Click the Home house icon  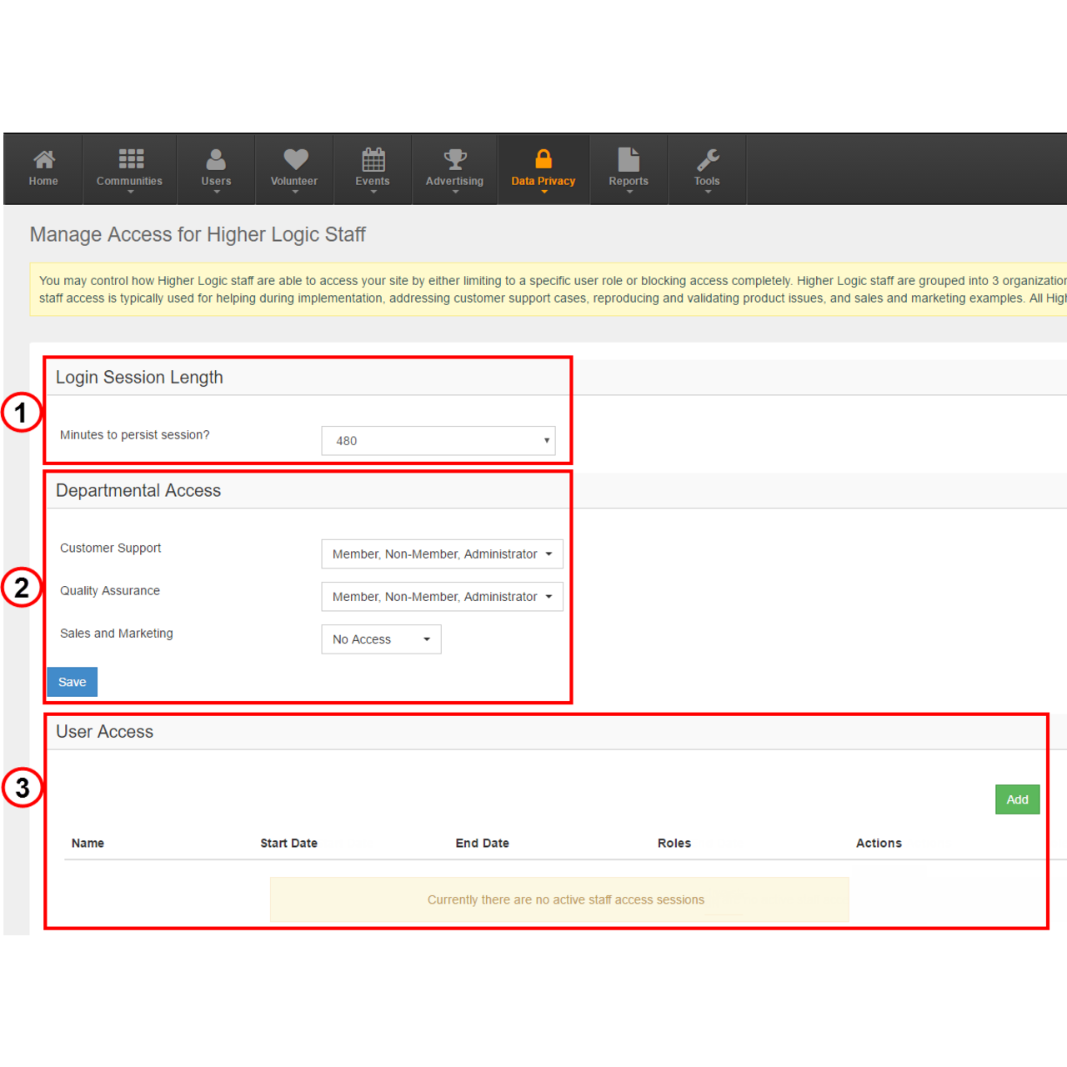43,159
